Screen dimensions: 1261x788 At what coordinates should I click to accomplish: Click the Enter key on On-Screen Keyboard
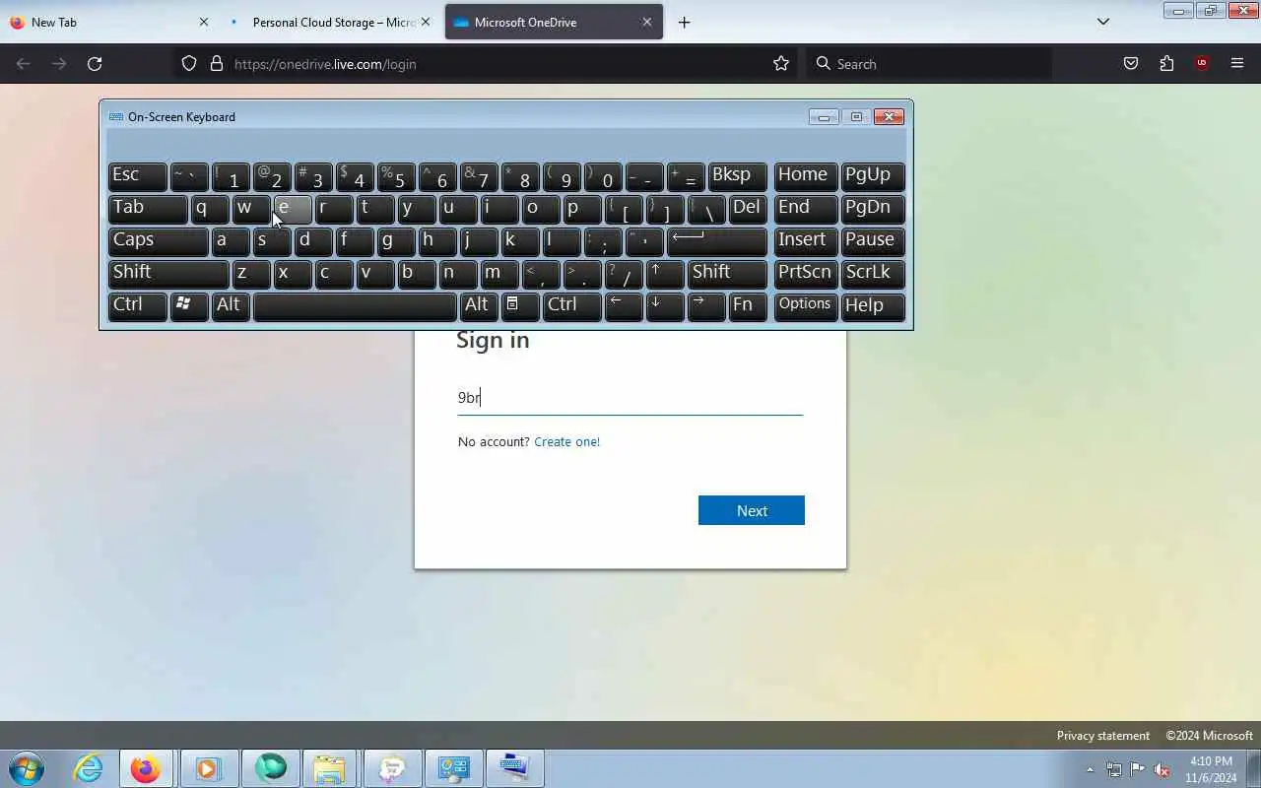(717, 240)
